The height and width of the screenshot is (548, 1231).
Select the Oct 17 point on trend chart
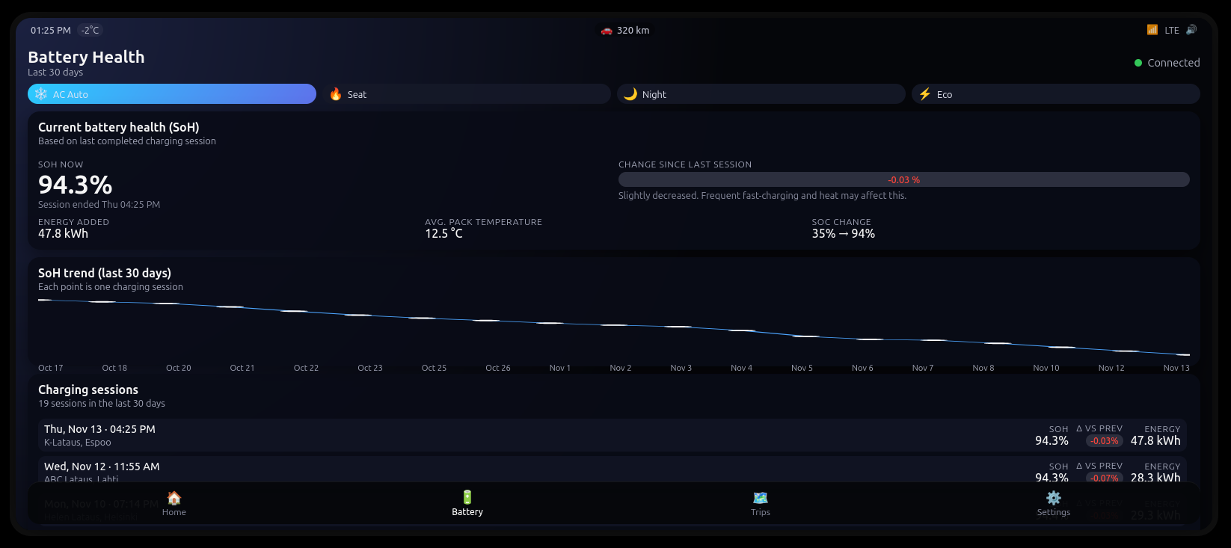point(45,300)
